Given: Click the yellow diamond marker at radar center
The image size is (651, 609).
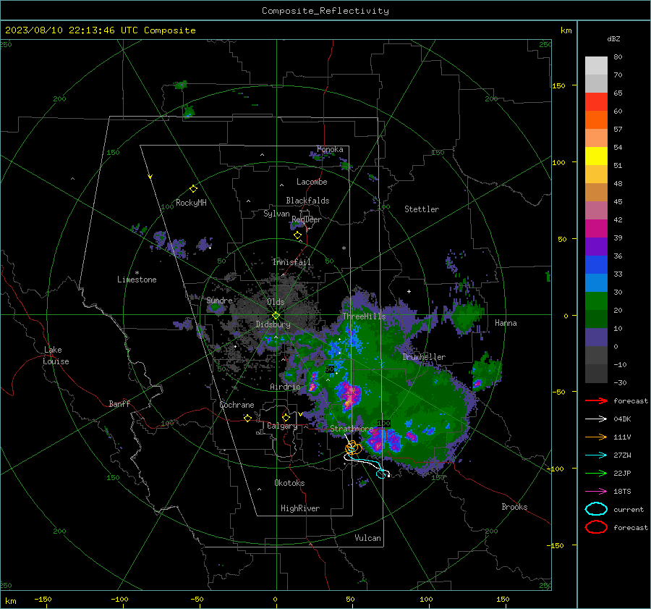Looking at the screenshot, I should (x=276, y=316).
